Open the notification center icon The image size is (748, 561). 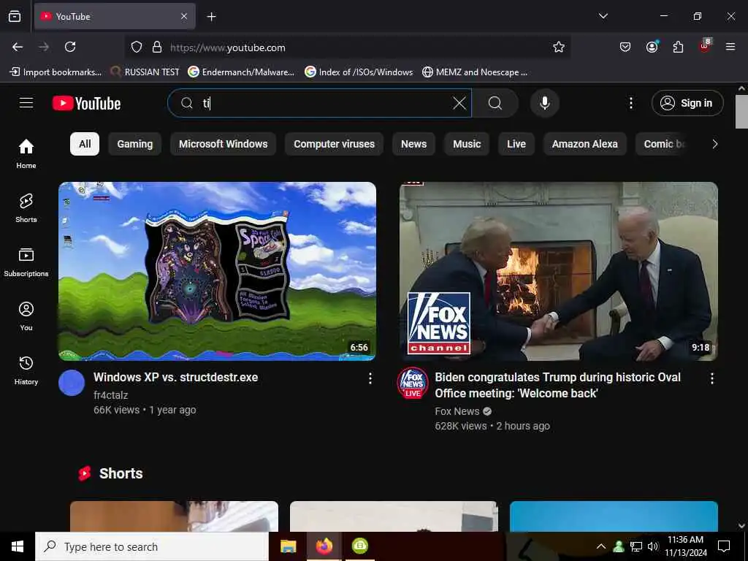pos(724,546)
